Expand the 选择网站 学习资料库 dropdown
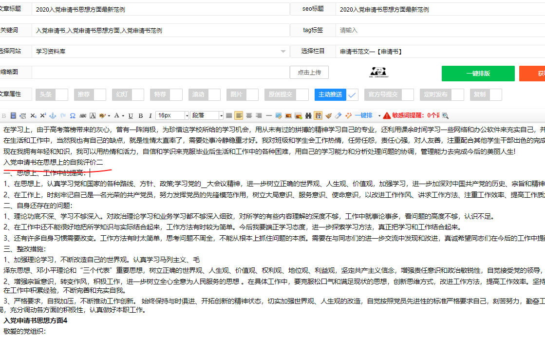The width and height of the screenshot is (545, 339). coord(283,51)
